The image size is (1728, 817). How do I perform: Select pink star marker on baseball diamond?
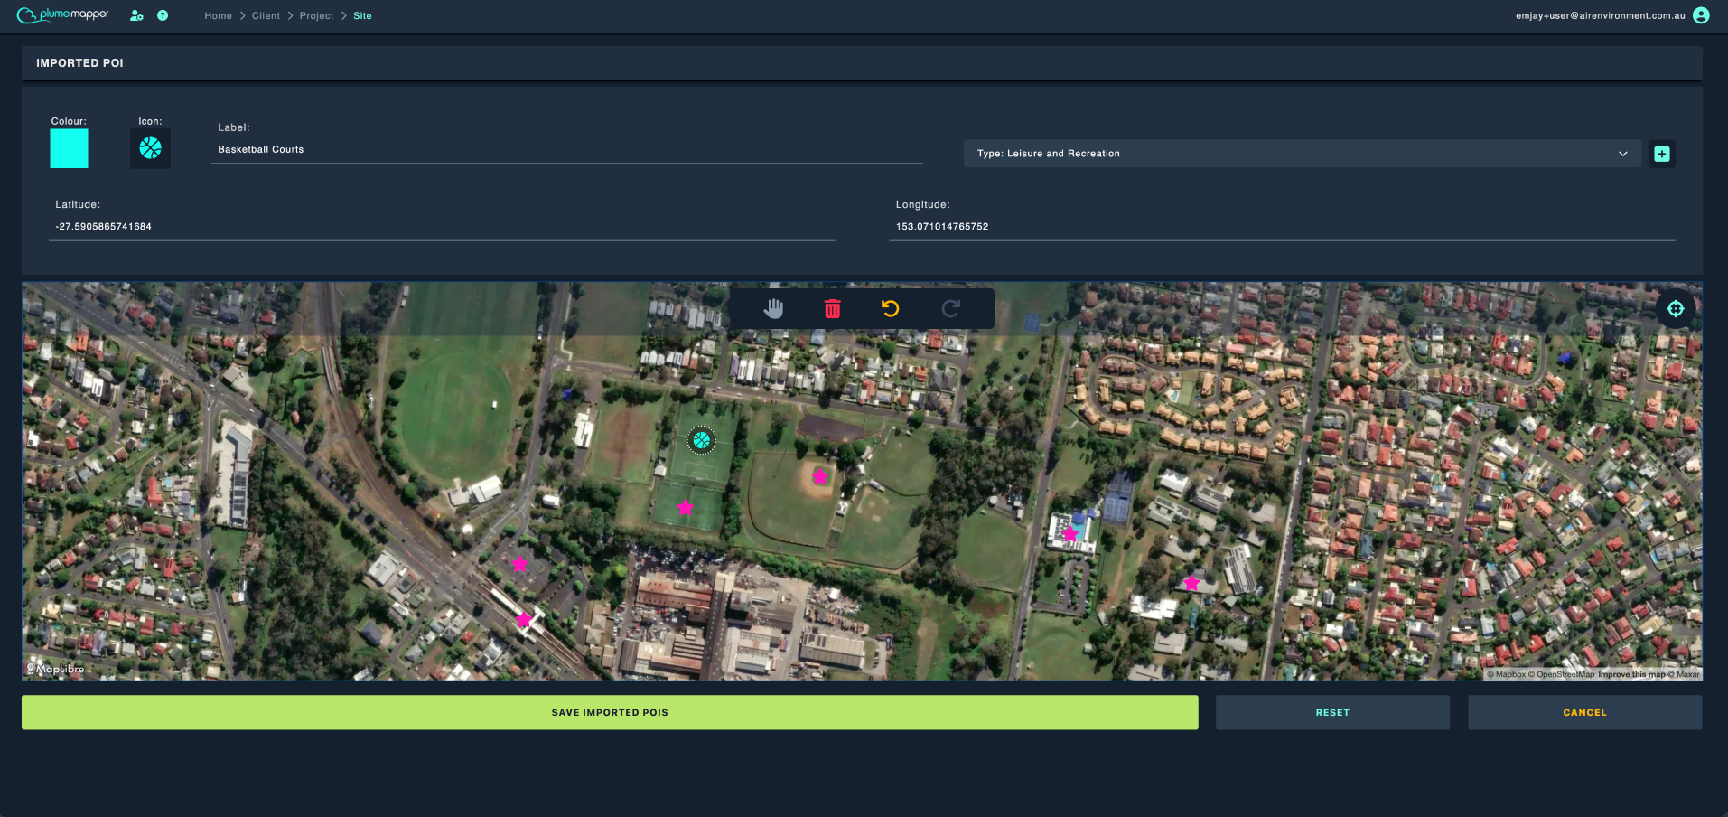click(819, 476)
